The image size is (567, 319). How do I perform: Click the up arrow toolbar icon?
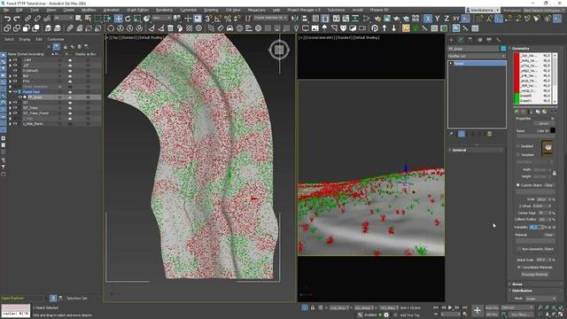tap(384, 28)
